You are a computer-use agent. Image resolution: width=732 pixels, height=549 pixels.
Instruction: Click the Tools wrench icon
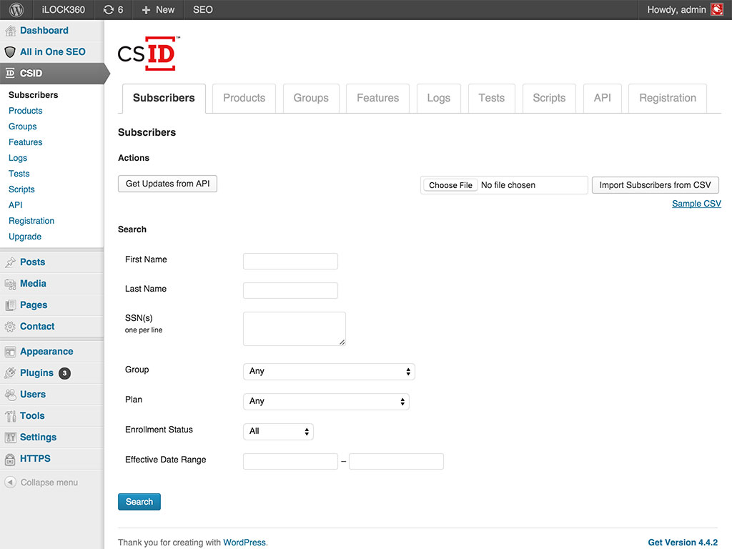coord(10,416)
